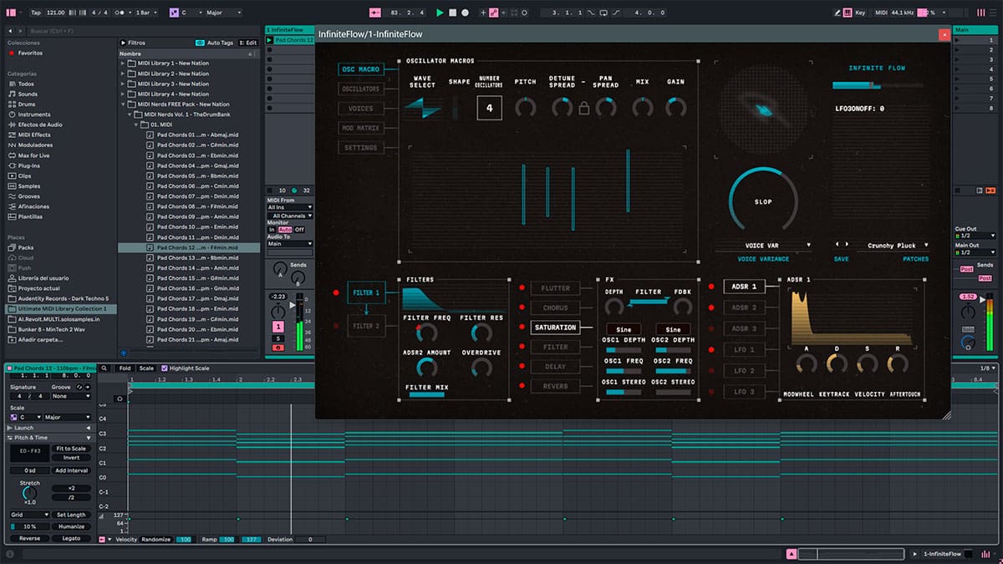Viewport: 1003px width, 564px height.
Task: Expand MIDI Library 1 - New Nation folder
Action: [123, 64]
